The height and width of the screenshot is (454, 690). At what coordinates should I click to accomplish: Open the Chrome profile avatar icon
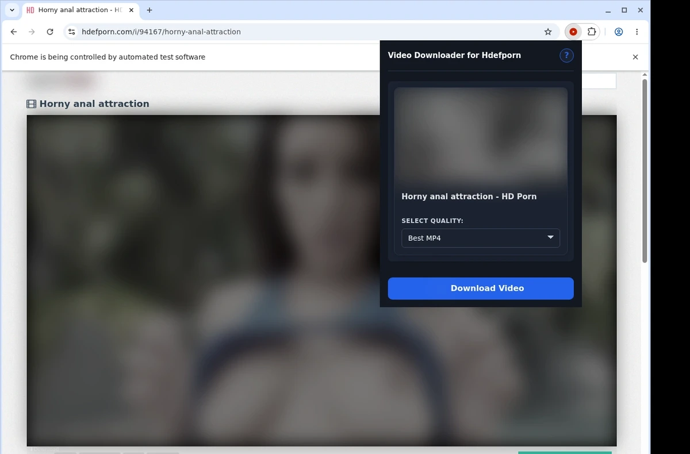[x=619, y=32]
